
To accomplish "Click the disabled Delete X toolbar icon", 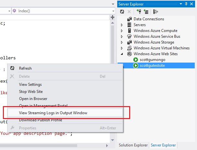I will [x=129, y=12].
